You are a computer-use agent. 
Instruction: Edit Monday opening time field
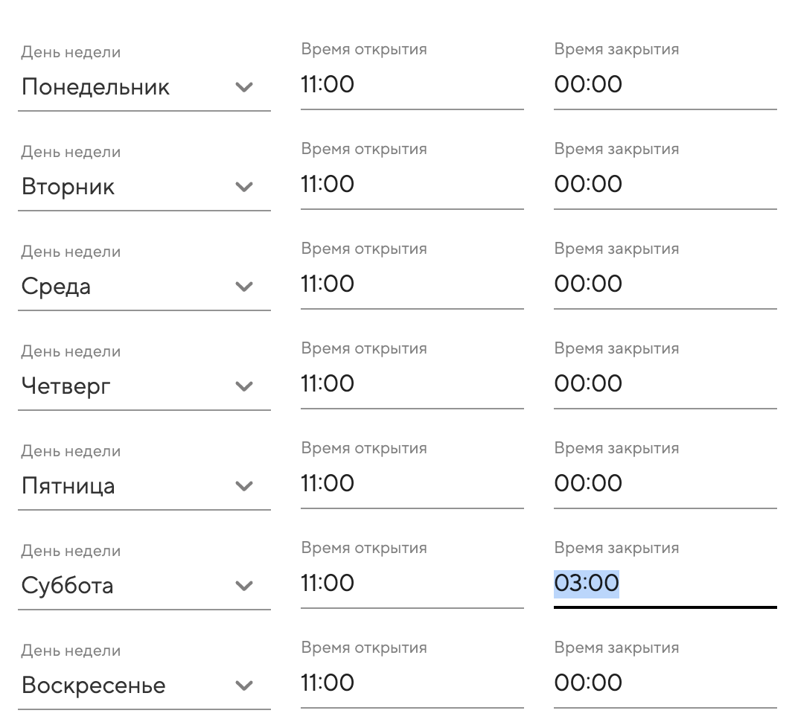[412, 84]
